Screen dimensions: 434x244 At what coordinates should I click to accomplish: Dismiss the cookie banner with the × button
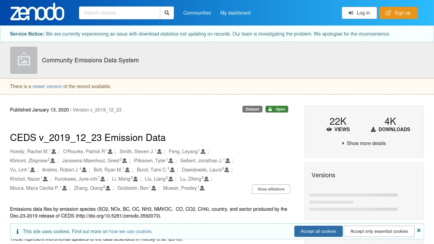tap(419, 230)
